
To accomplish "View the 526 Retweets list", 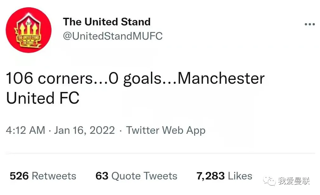I will (x=43, y=176).
